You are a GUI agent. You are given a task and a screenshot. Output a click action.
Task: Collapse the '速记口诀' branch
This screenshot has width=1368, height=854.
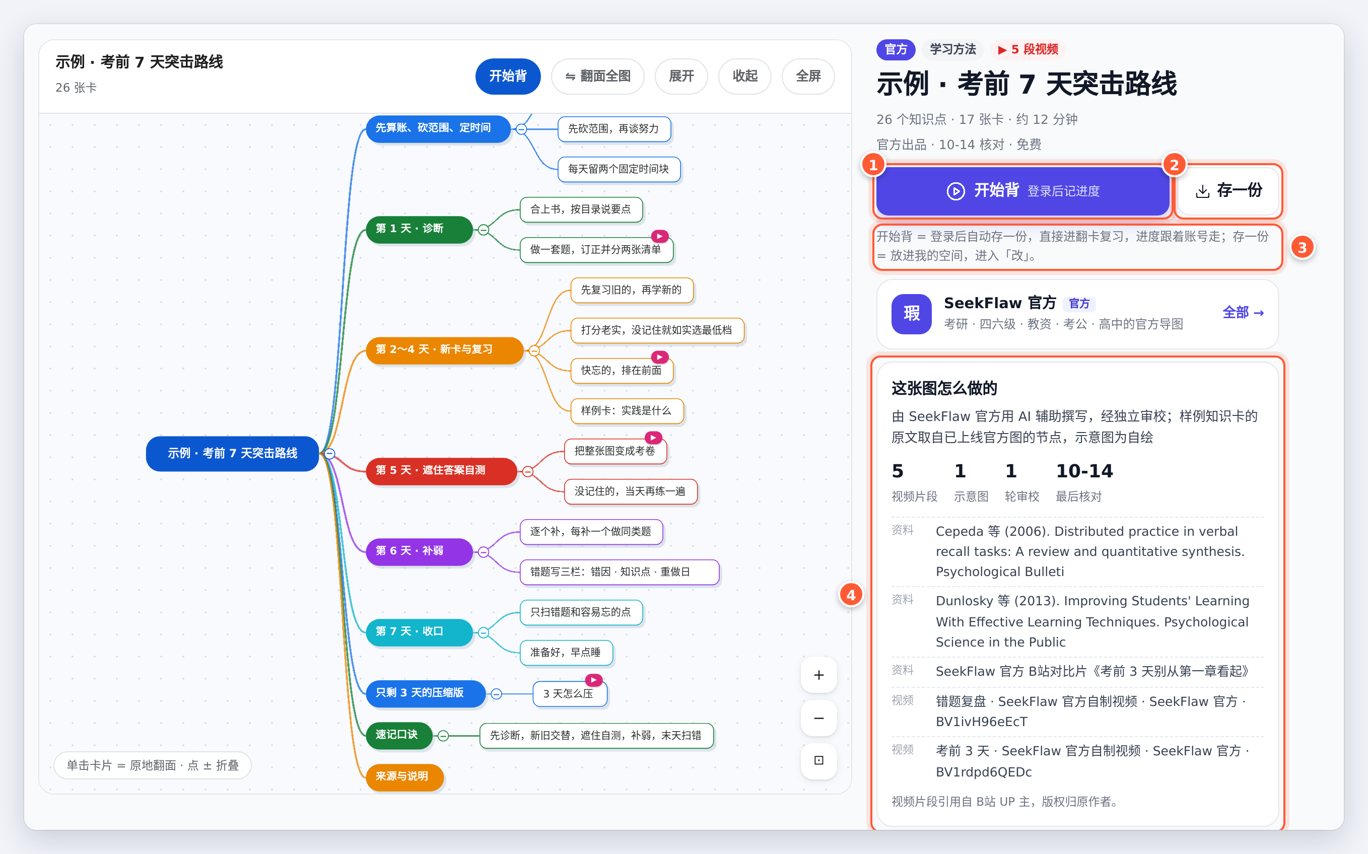point(443,735)
